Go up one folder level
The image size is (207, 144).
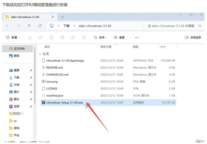(x=29, y=26)
